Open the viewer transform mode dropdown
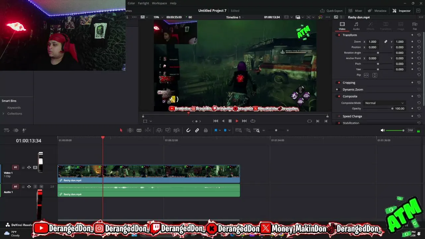 151,121
